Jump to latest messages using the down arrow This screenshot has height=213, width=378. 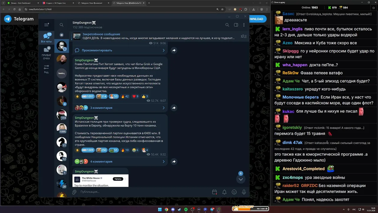coord(241,179)
